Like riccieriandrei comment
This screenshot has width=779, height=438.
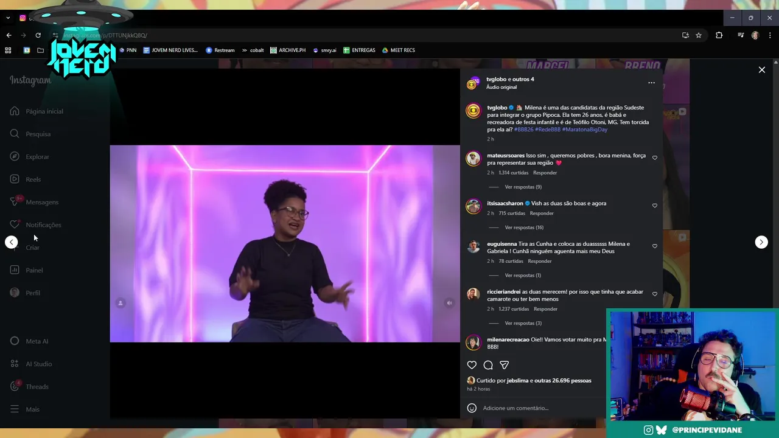(655, 294)
